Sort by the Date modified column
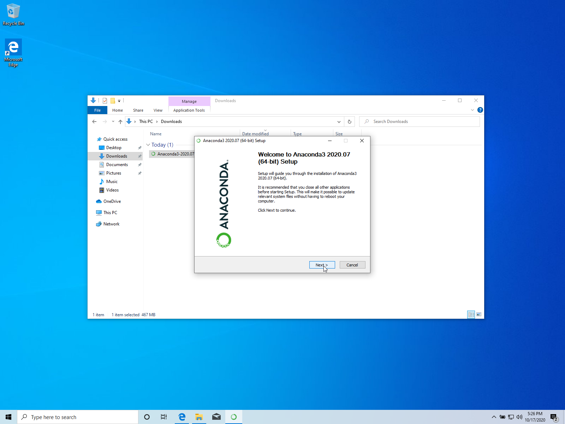 point(255,134)
